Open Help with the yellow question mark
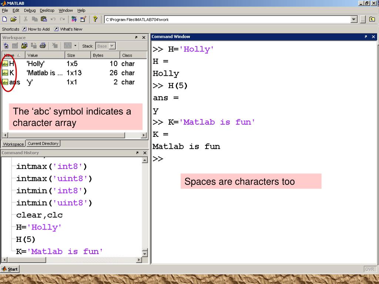Viewport: 379px width, 284px height. tap(95, 19)
